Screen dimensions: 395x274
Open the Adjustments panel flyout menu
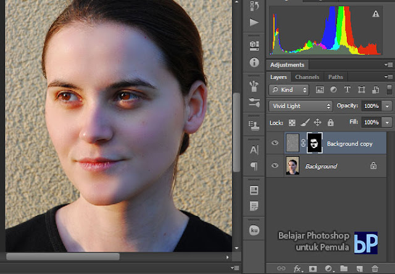coord(388,65)
